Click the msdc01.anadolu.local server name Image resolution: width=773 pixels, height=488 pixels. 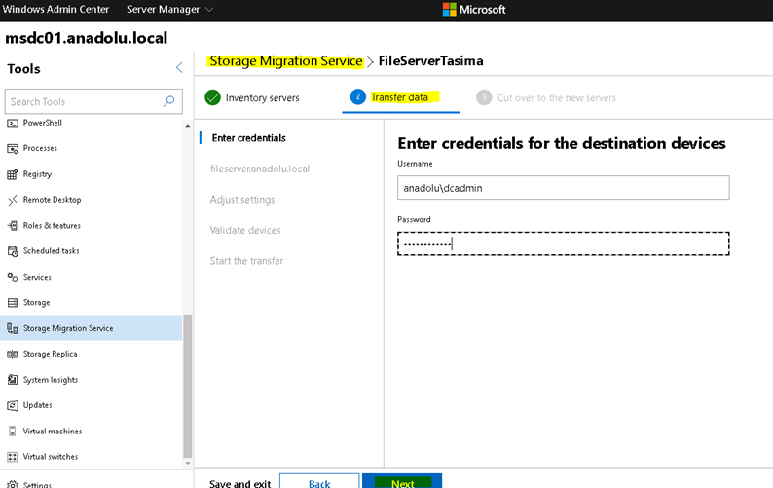[x=87, y=38]
